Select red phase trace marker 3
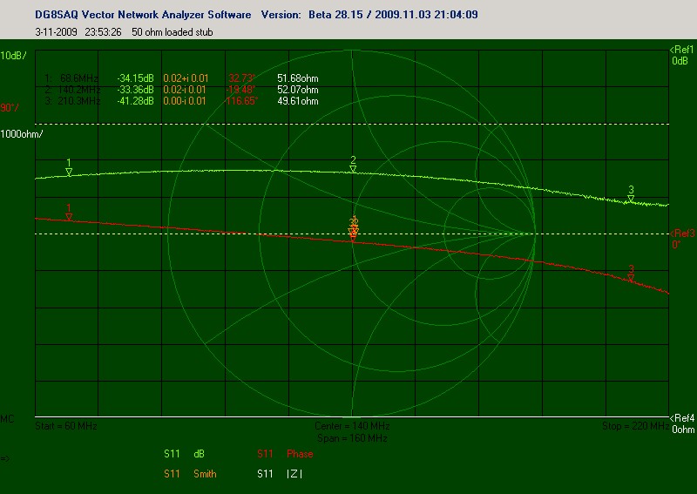 (x=631, y=274)
